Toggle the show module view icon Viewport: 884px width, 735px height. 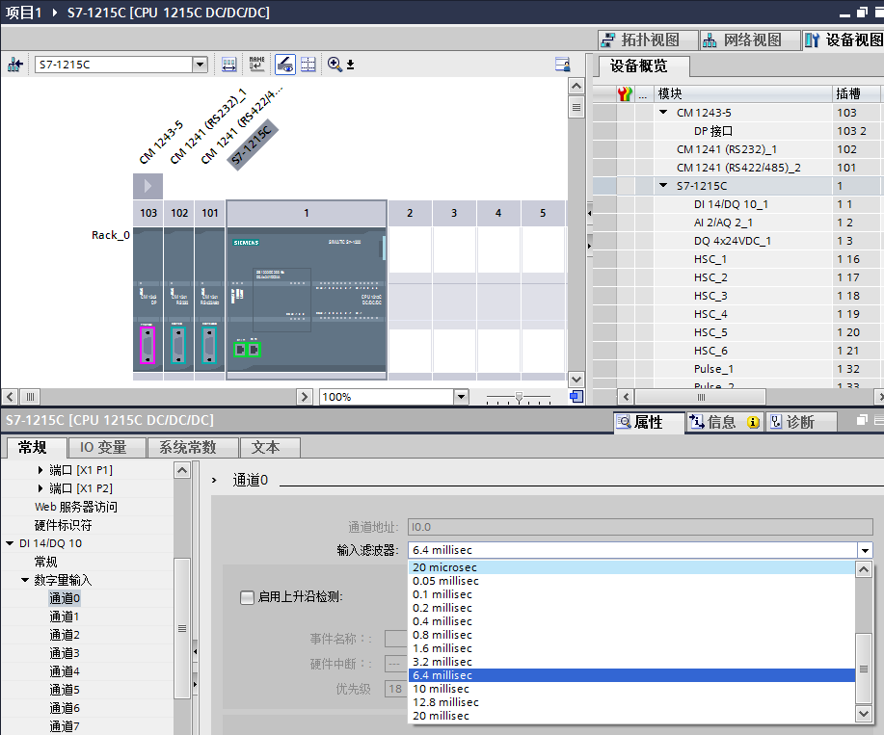(x=285, y=65)
